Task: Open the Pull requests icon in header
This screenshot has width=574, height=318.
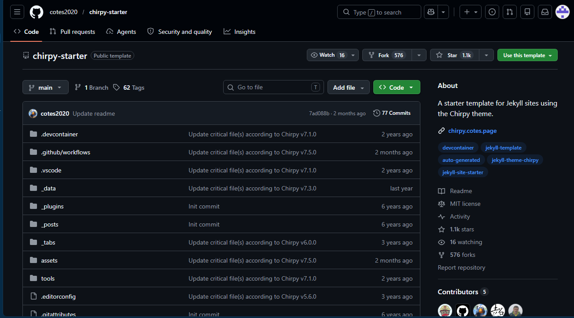Action: point(510,12)
